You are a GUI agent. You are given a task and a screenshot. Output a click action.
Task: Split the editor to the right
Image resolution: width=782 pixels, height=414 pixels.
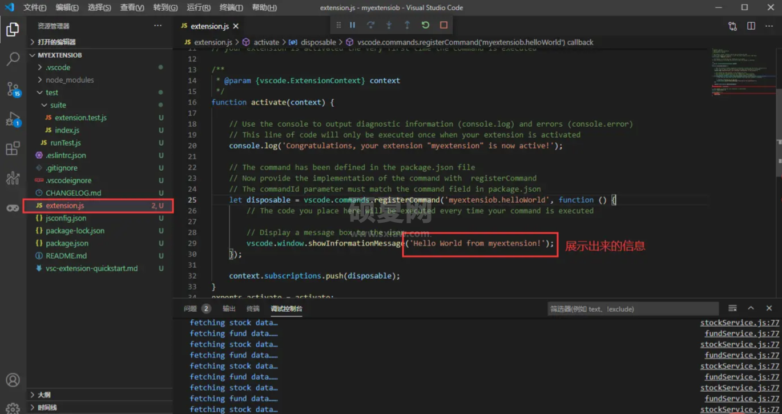[751, 26]
